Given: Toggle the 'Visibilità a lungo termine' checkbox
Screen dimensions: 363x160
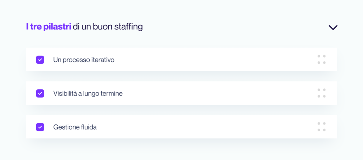Looking at the screenshot, I should point(40,93).
